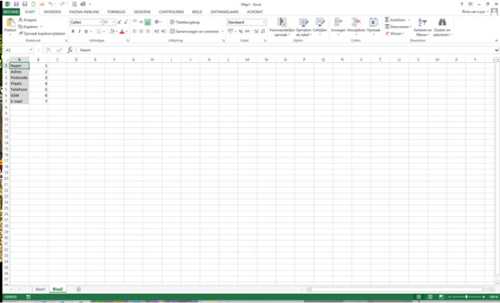Viewport: 500px width, 303px height.
Task: Click the Redo arrow in Quick Access Toolbar
Action: coord(62,4)
